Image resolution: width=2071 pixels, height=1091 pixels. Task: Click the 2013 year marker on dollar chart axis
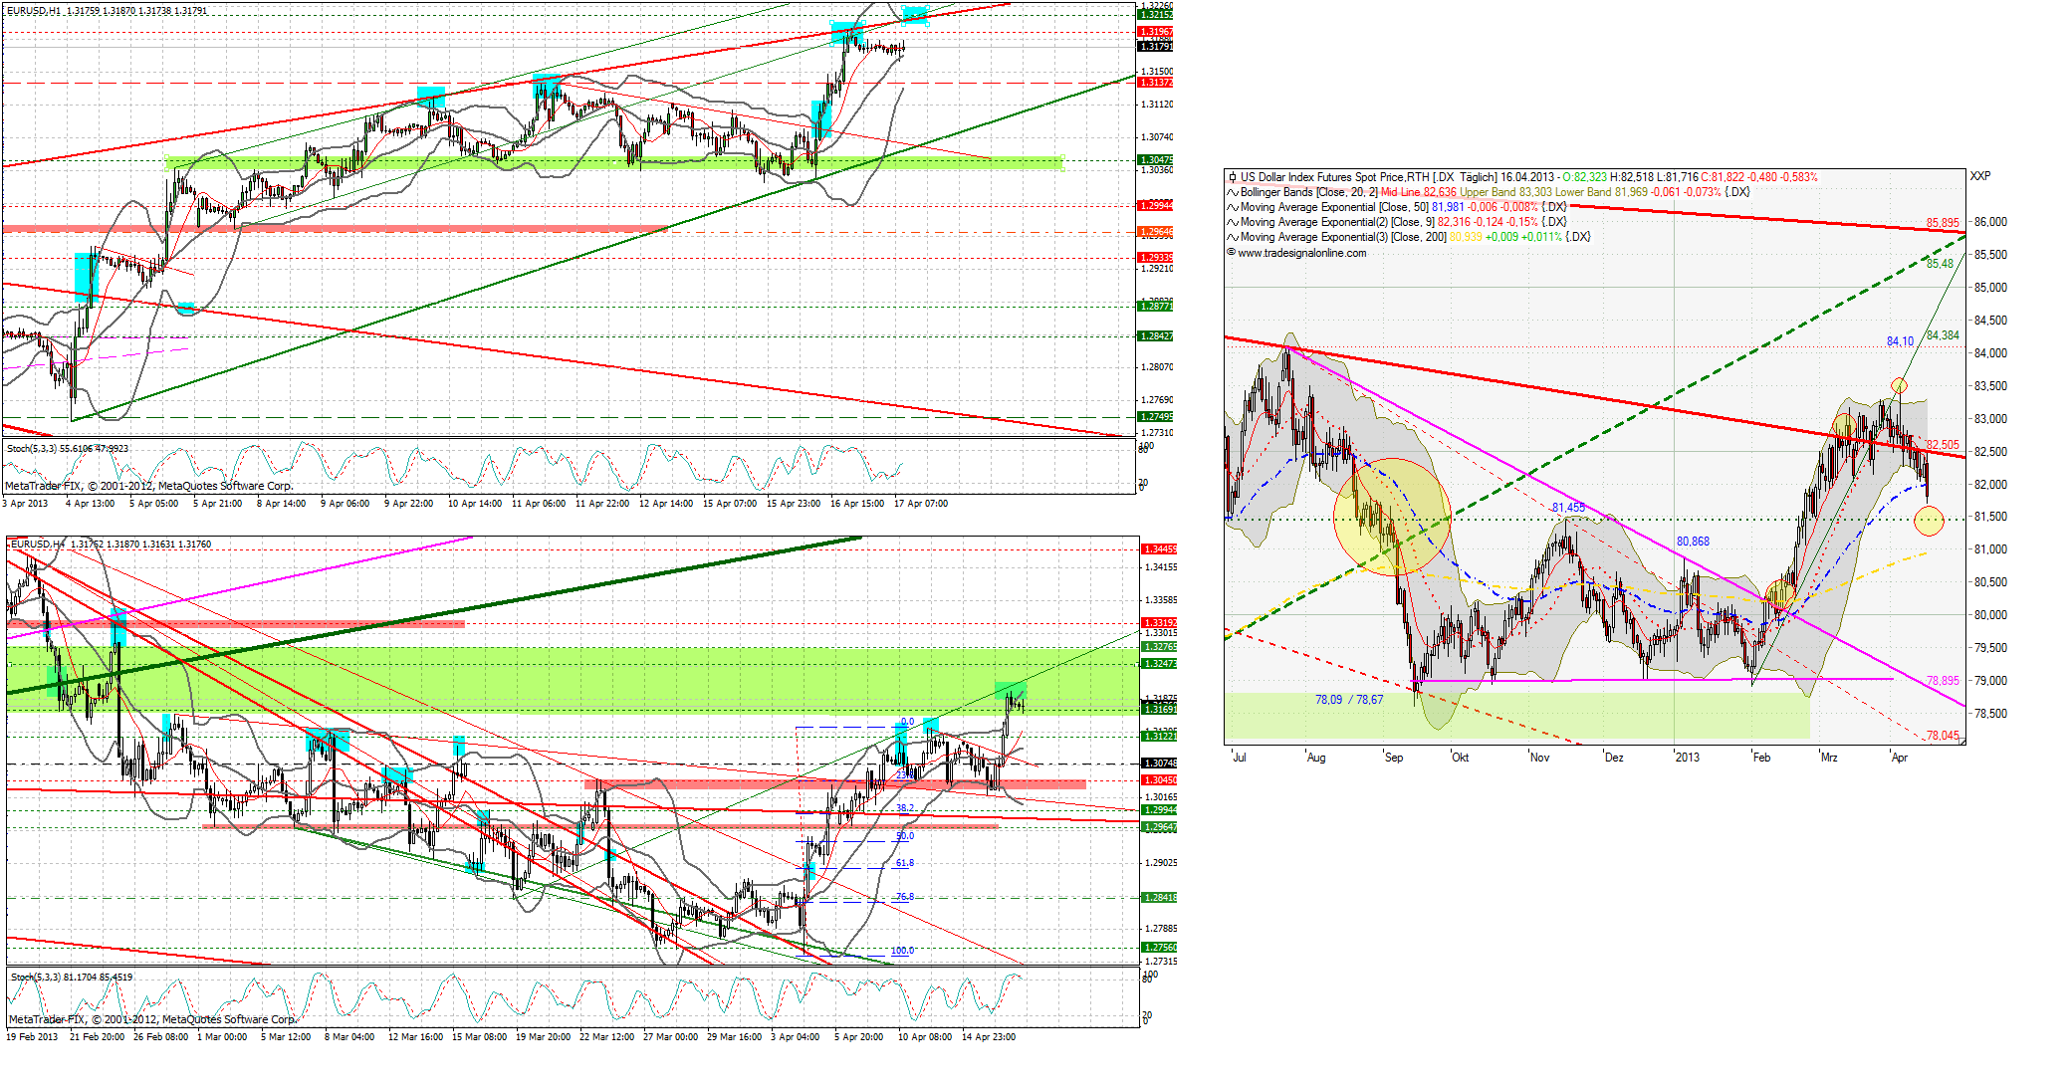(x=1688, y=758)
